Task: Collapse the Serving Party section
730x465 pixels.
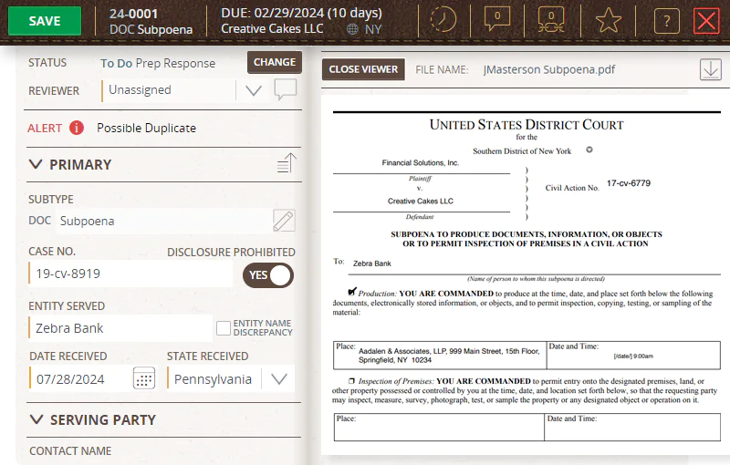Action: pos(36,420)
